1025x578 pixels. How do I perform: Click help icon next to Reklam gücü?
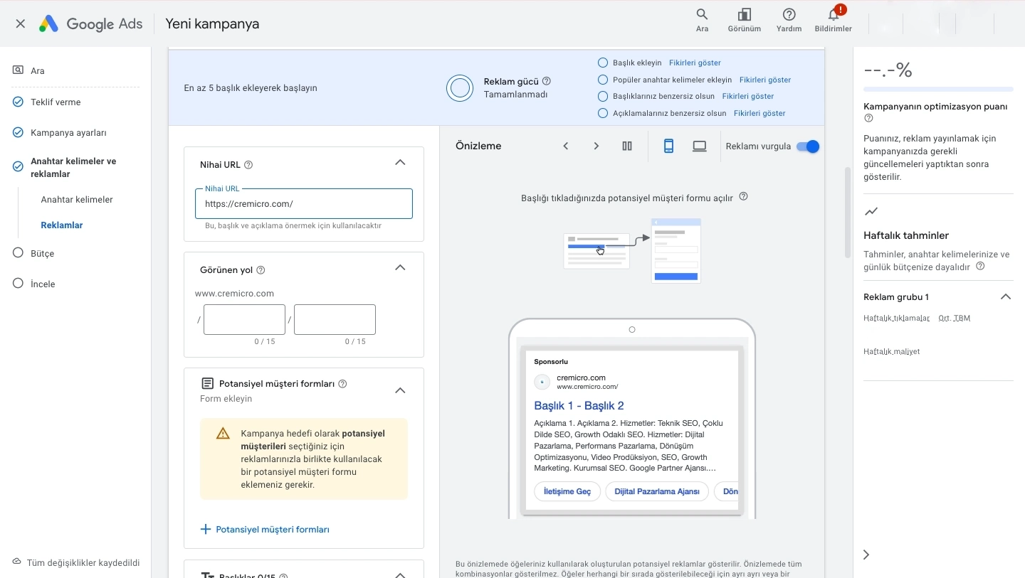click(547, 82)
